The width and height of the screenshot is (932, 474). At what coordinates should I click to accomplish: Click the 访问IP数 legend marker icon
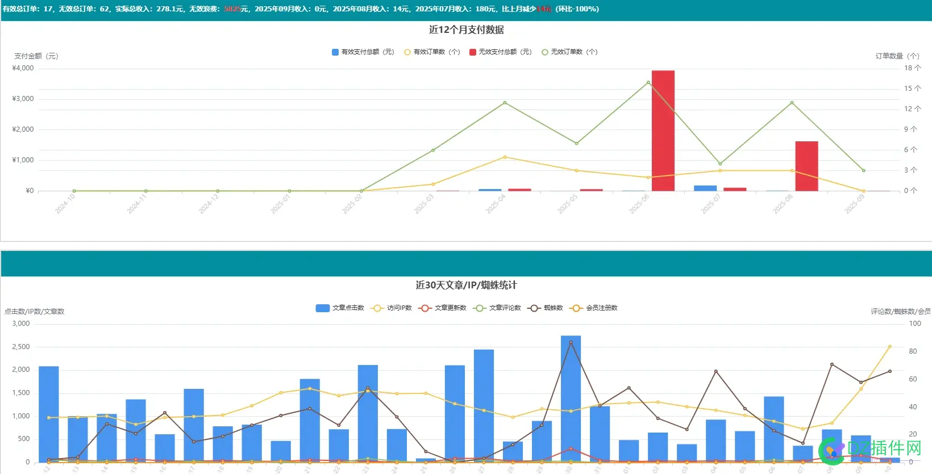(377, 308)
